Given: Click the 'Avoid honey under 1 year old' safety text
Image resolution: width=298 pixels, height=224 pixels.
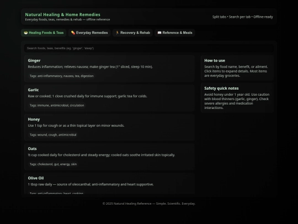Looking at the screenshot, I should click(x=237, y=101).
